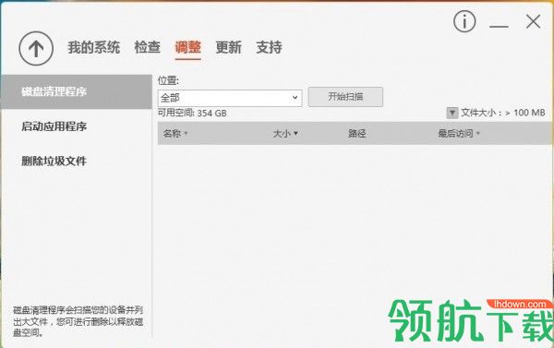Image resolution: width=554 pixels, height=348 pixels.
Task: Click the 可用空间: 354 GB text
Action: coord(192,113)
